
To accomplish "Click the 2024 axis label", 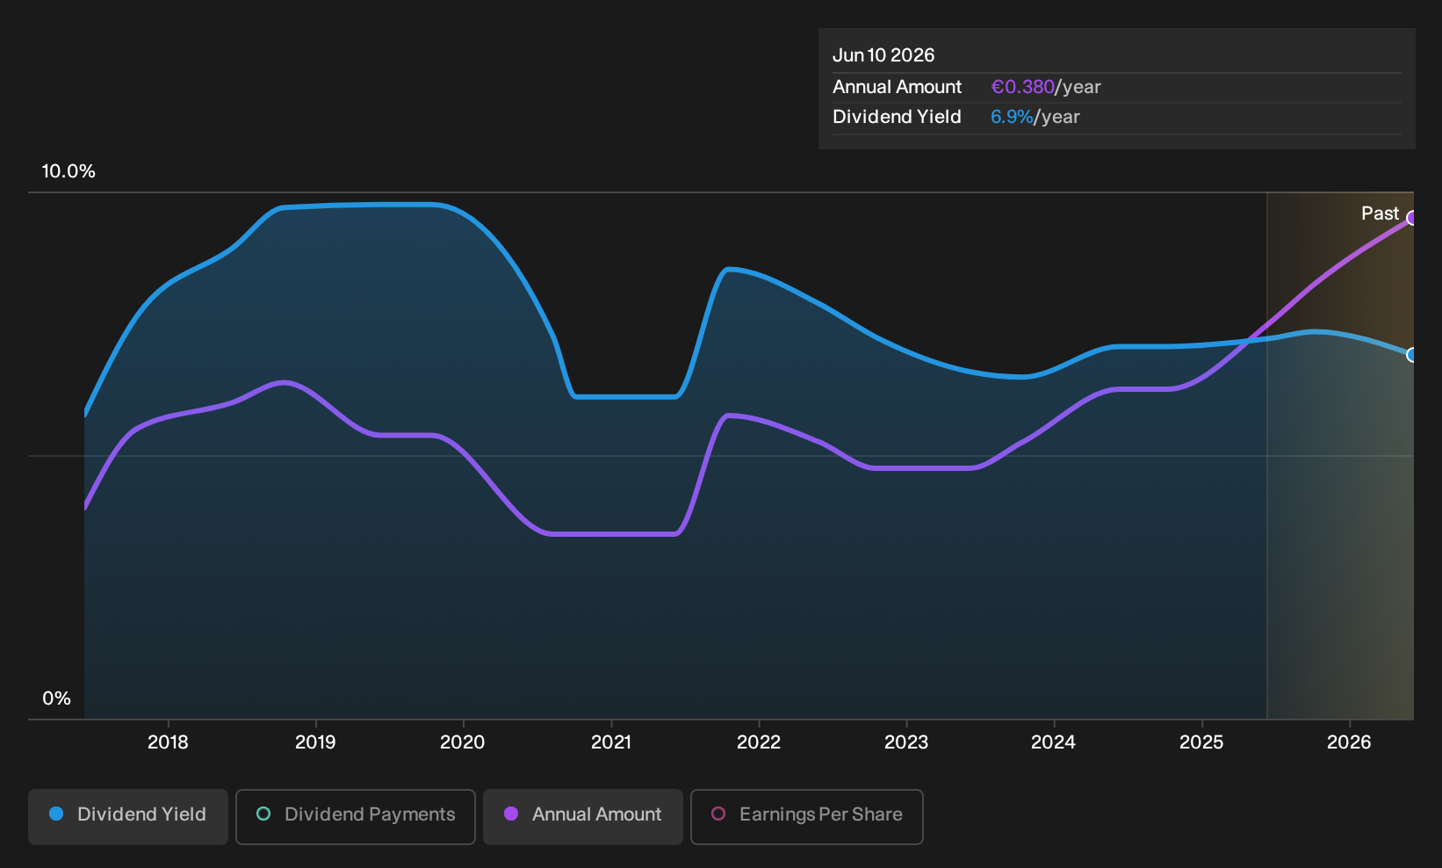I will coord(1054,742).
